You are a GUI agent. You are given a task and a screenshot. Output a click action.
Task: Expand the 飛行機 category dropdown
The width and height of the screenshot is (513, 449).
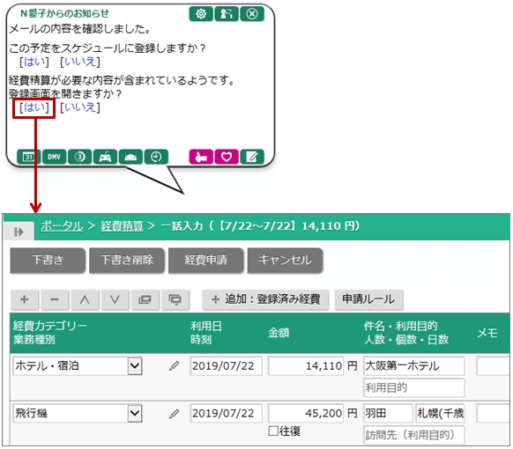[x=135, y=414]
